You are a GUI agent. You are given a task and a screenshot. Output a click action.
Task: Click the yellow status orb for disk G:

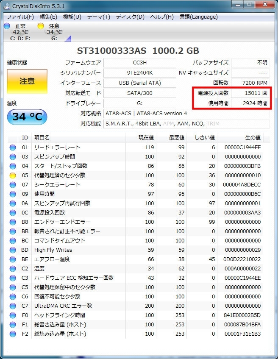(41, 26)
